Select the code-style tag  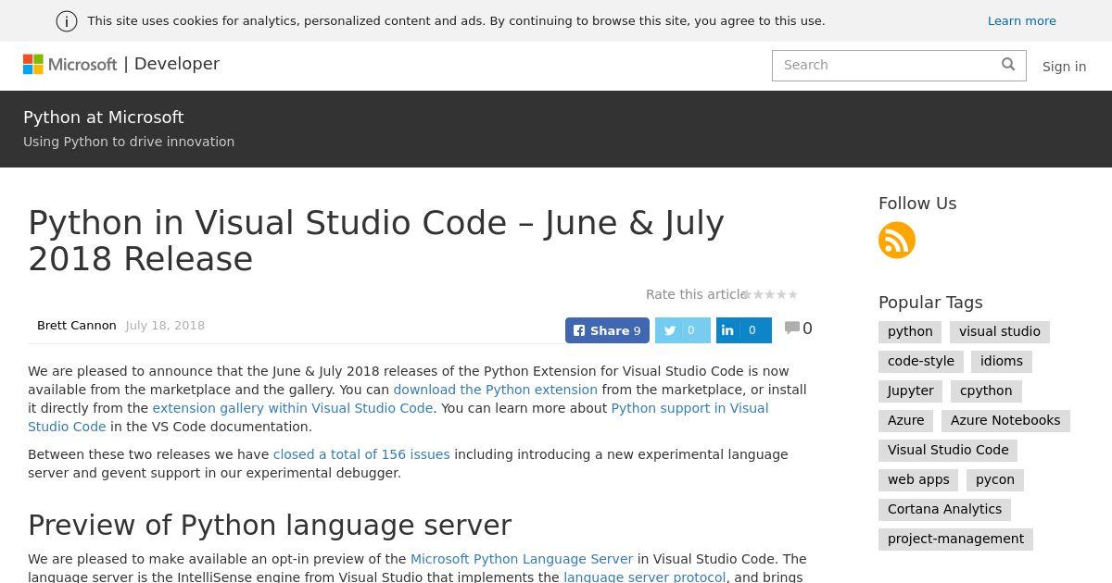[921, 362]
